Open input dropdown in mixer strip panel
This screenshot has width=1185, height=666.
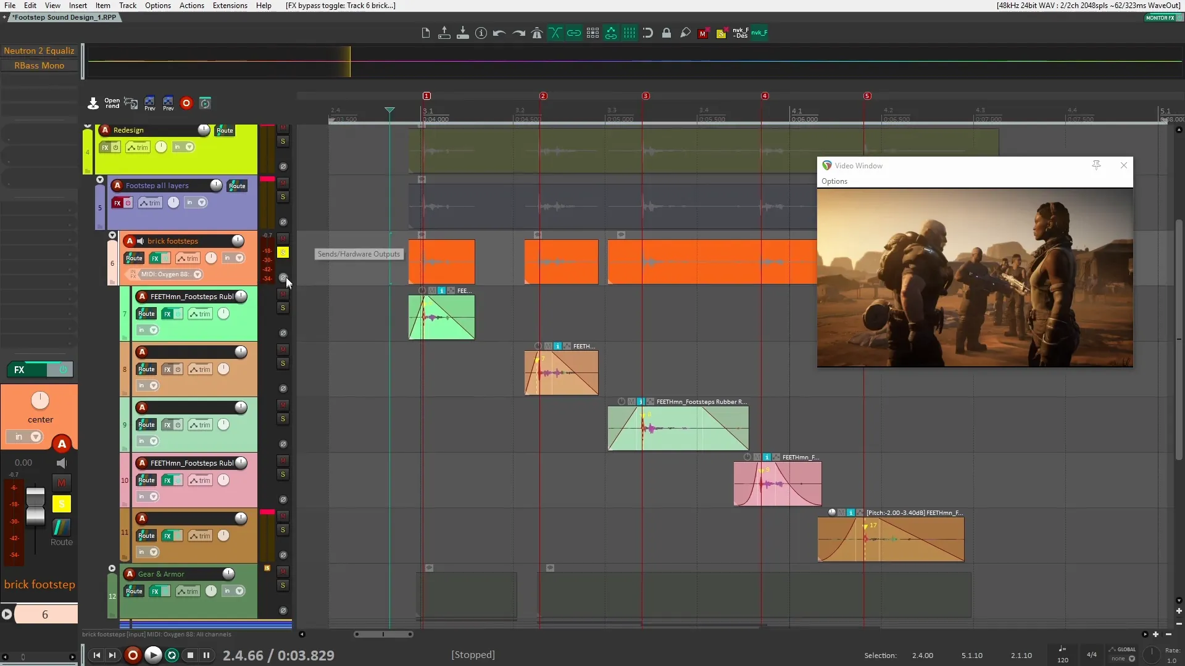click(x=36, y=437)
